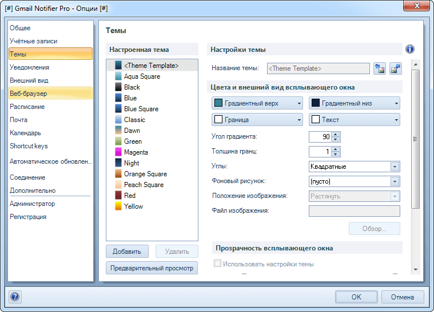Click the Blue Square theme icon
This screenshot has width=434, height=312.
118,109
